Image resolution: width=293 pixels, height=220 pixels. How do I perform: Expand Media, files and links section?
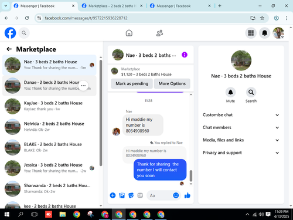click(x=241, y=140)
